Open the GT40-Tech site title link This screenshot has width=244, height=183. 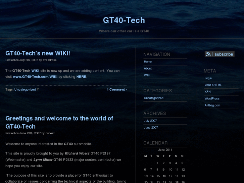(x=124, y=20)
